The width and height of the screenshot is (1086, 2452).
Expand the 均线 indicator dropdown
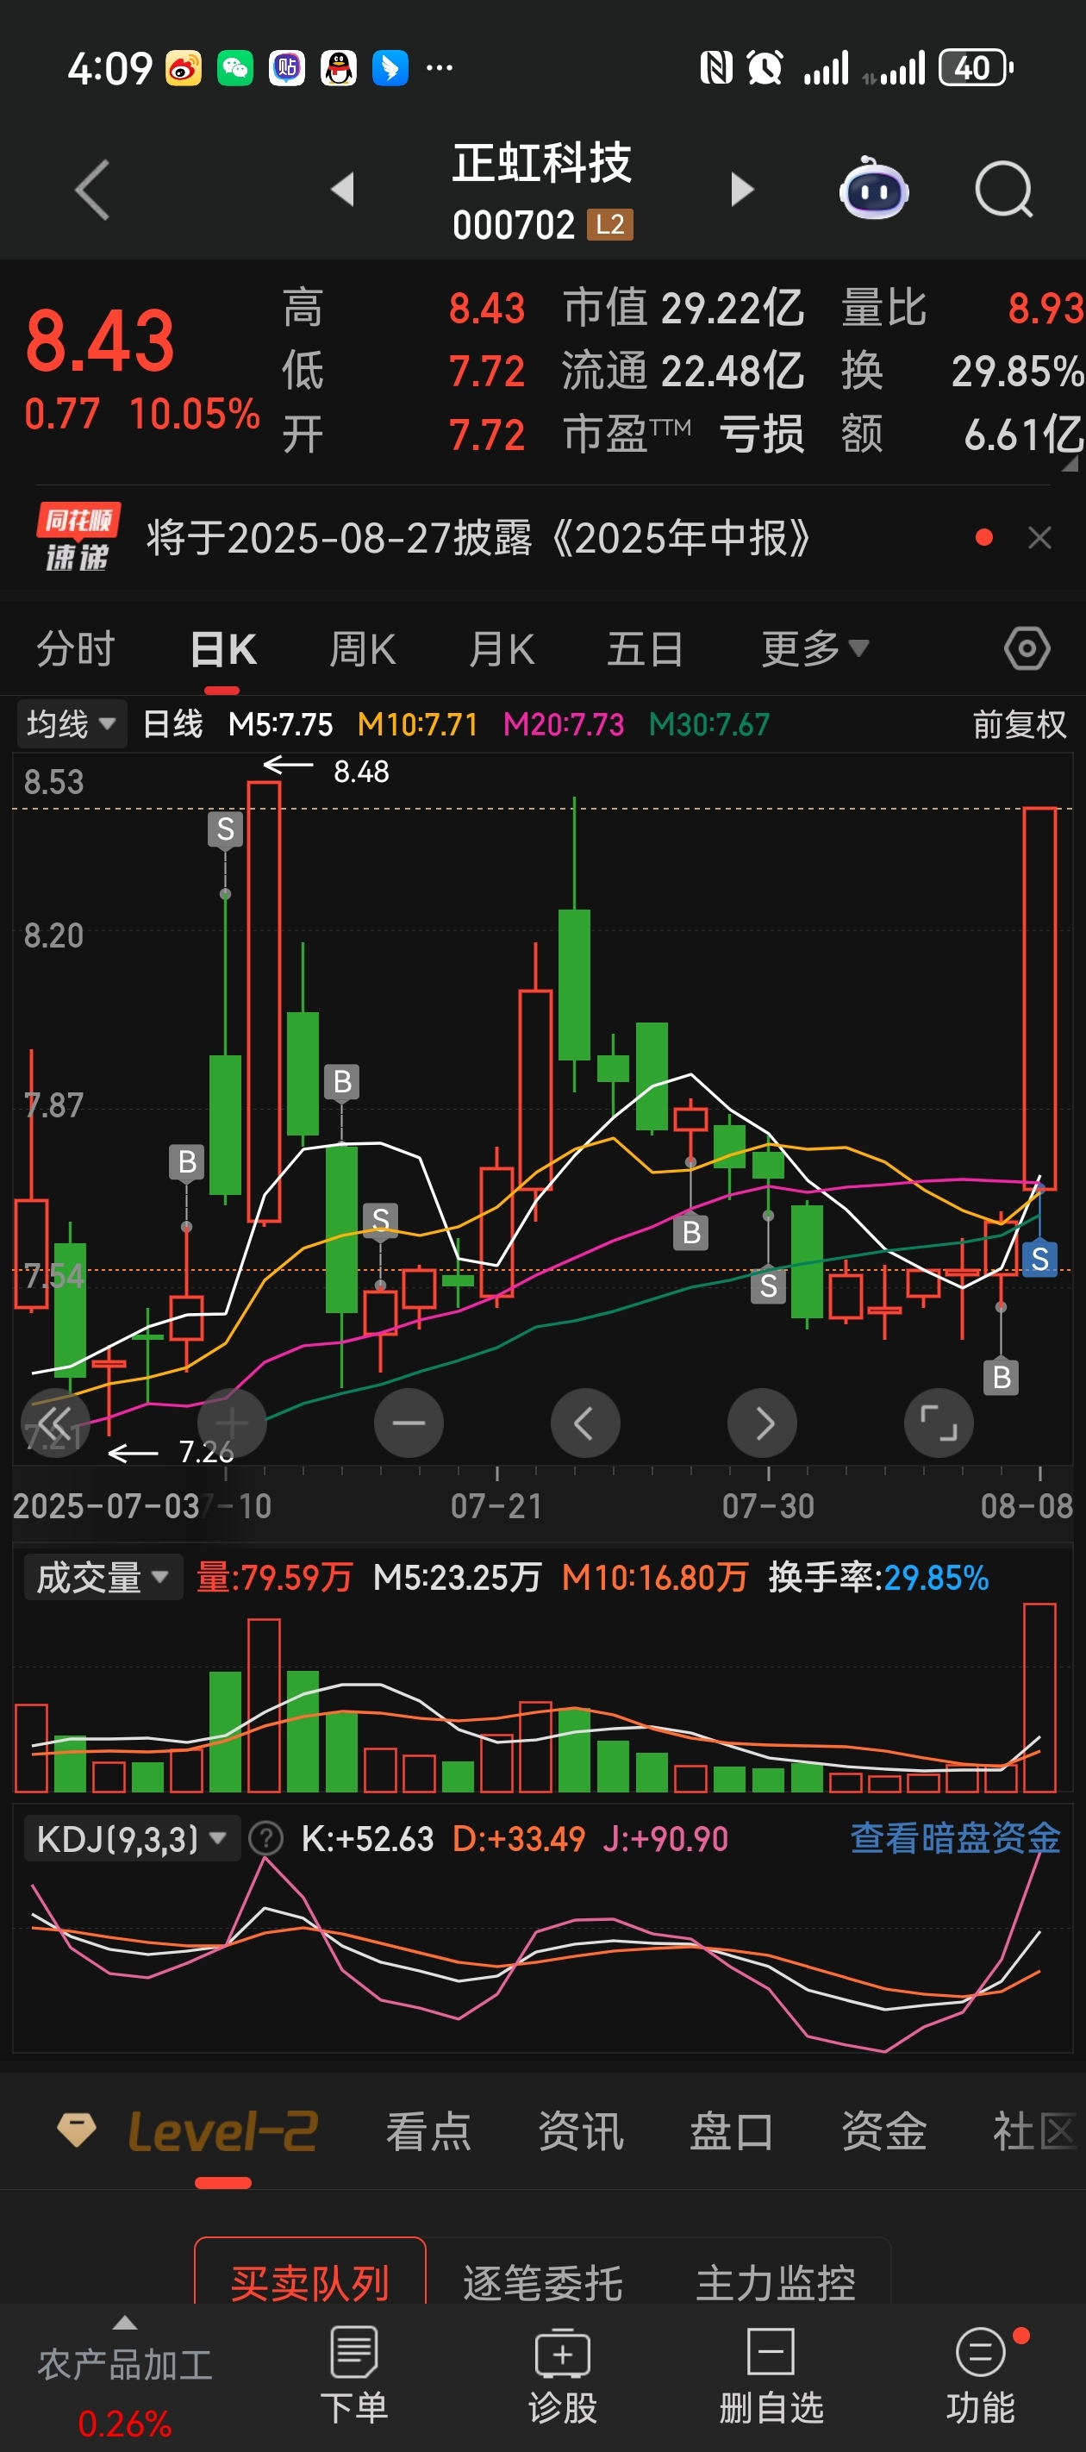pos(72,724)
